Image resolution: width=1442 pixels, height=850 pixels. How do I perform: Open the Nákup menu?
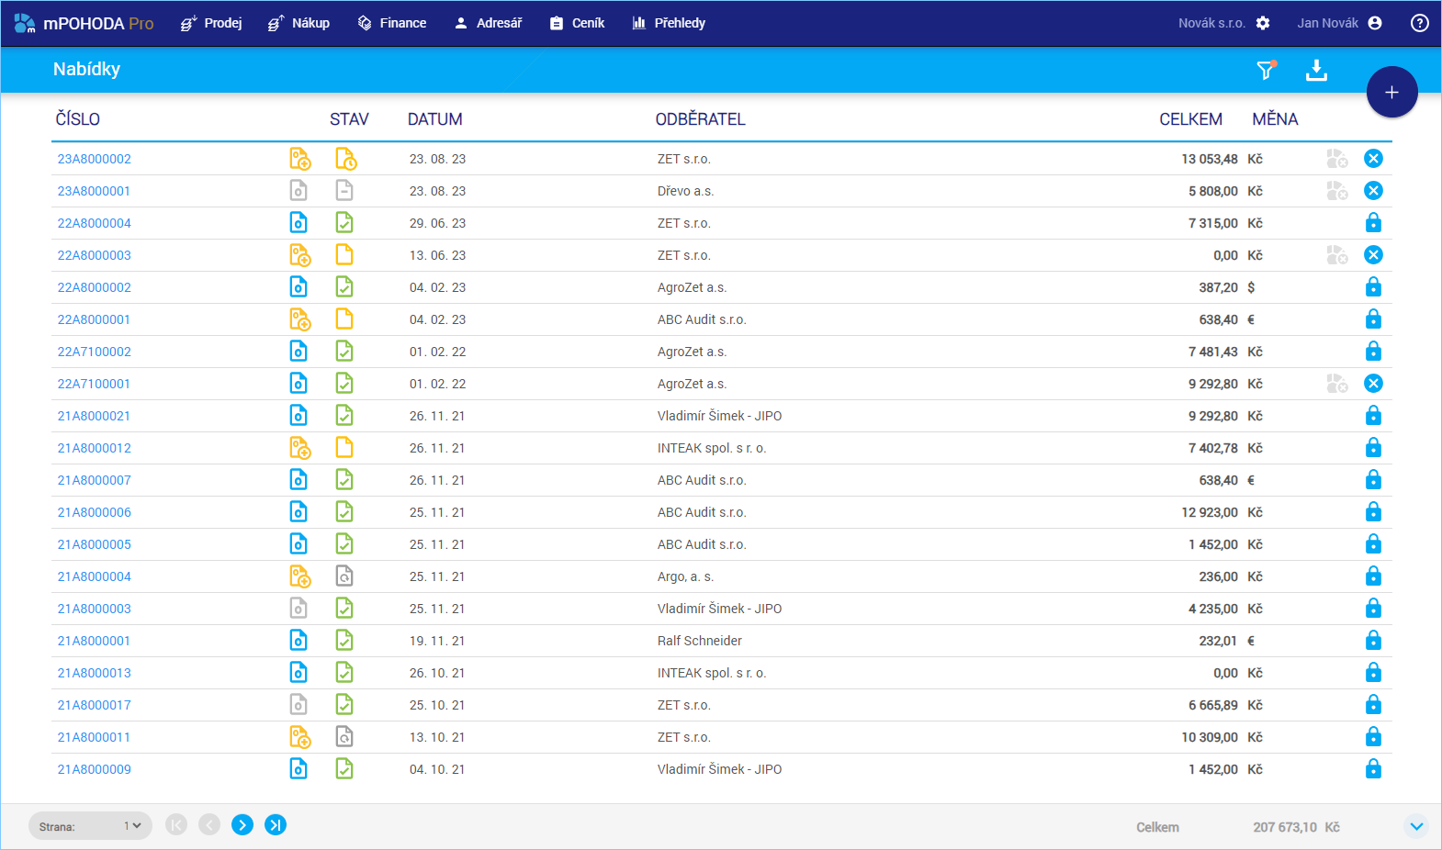click(x=299, y=23)
